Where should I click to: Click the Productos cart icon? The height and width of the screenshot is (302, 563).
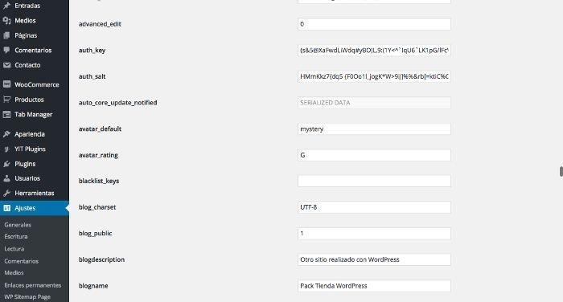[6, 100]
